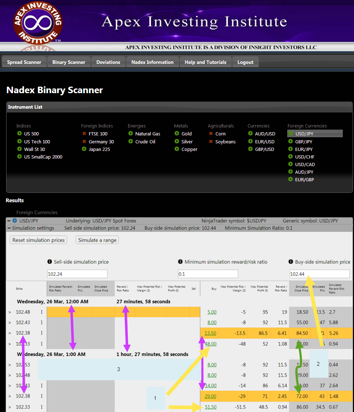The width and height of the screenshot is (354, 412).
Task: Click the Simulate a range button
Action: click(97, 240)
